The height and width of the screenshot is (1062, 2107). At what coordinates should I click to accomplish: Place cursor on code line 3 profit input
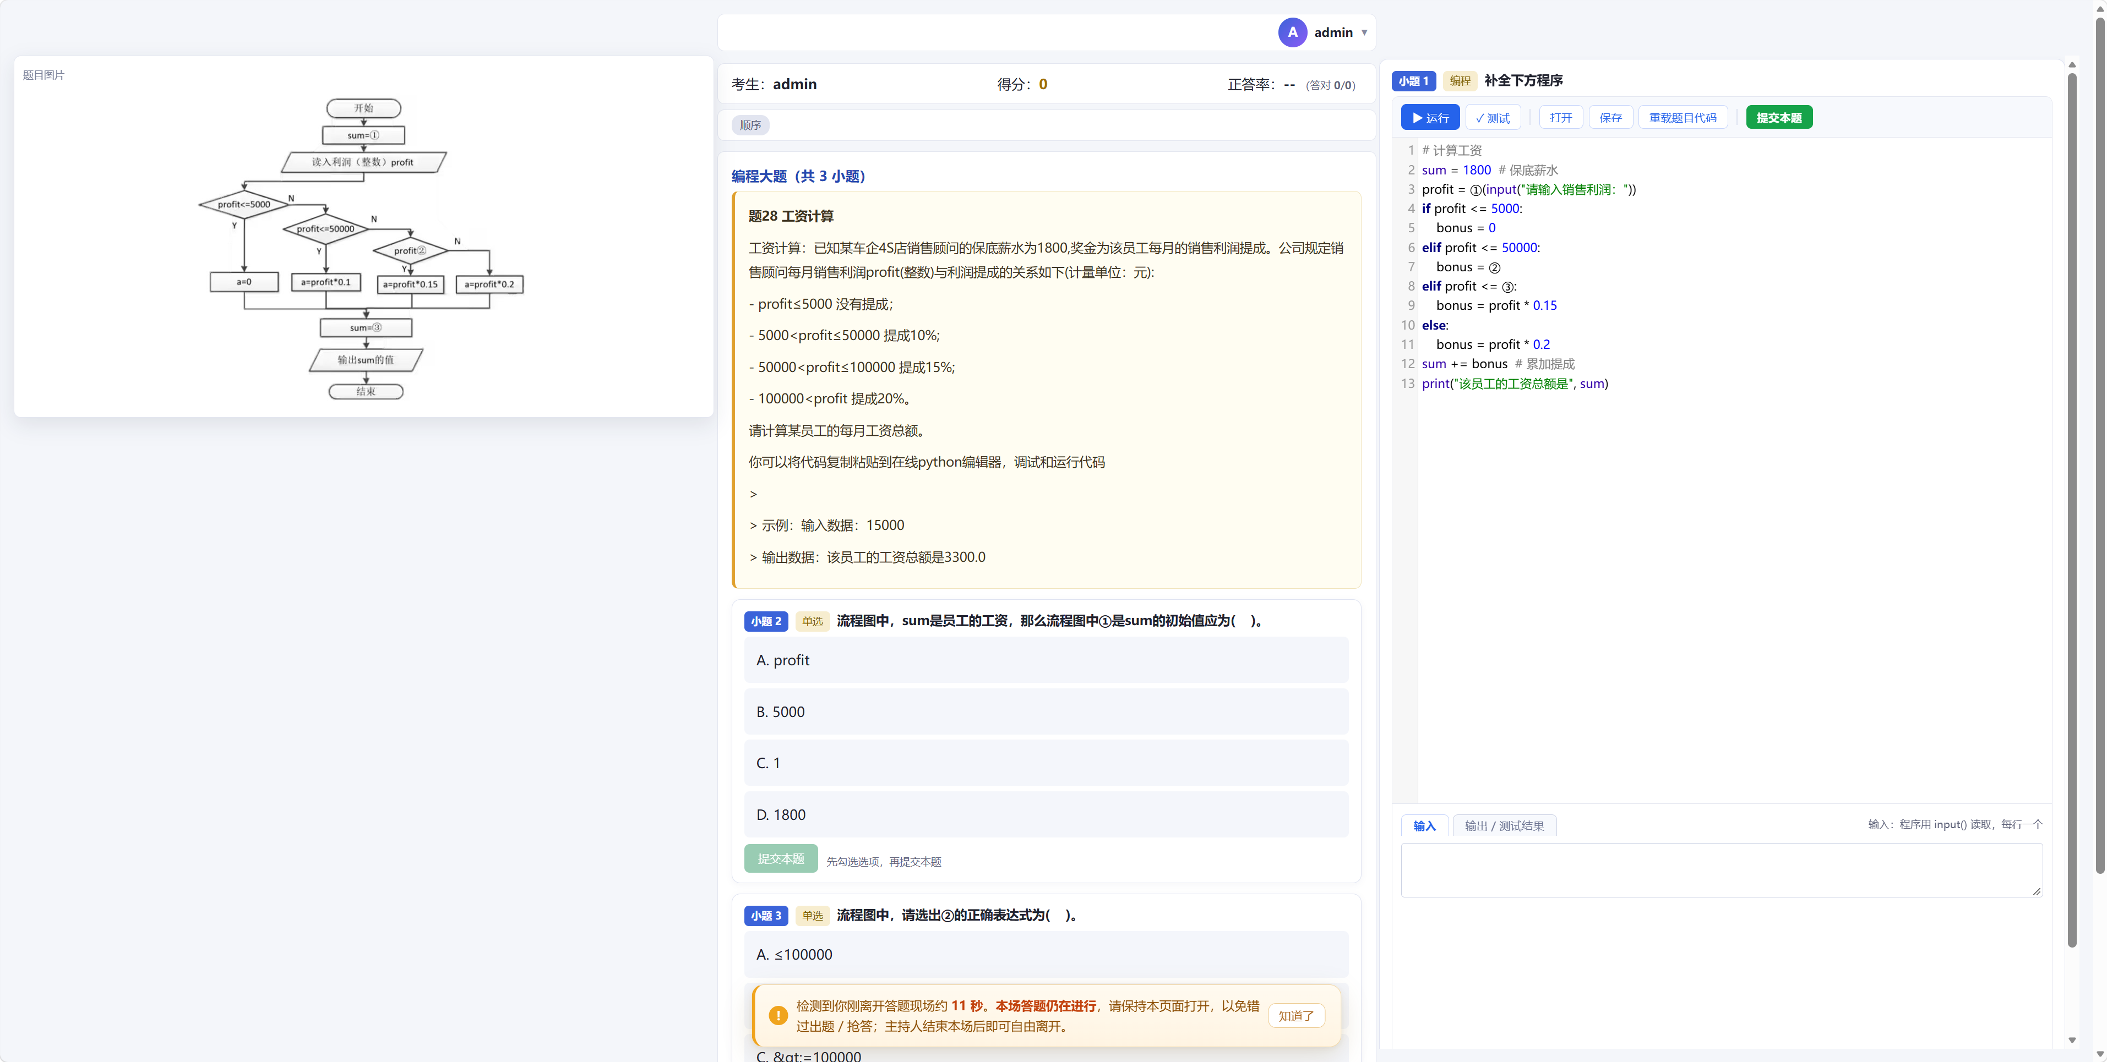(x=1528, y=190)
